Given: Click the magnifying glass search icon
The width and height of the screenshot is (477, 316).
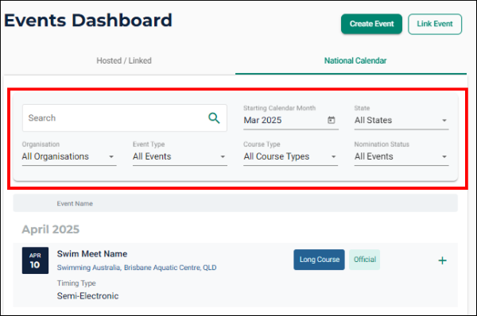Looking at the screenshot, I should point(214,118).
